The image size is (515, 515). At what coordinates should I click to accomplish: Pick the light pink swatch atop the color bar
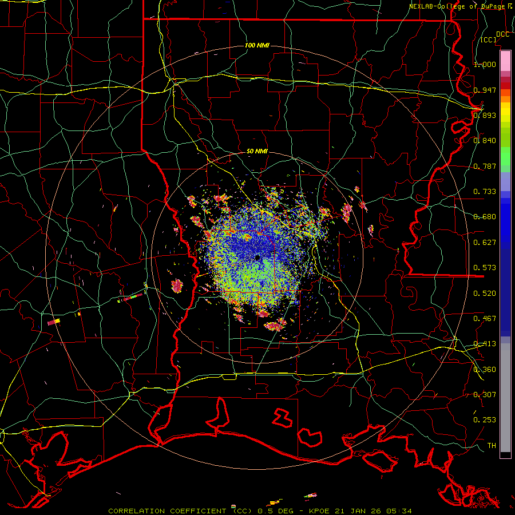(505, 61)
